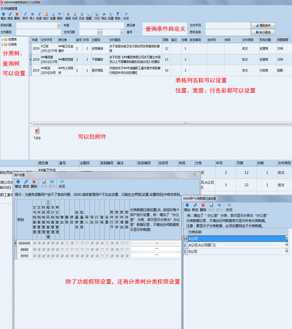Click the 清除条件 clear conditions button
Screen dimensions: 292x329
[x=263, y=25]
